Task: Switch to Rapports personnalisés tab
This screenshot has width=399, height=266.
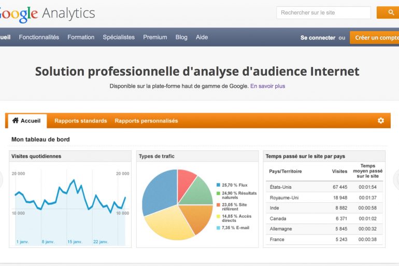Action: coord(146,121)
